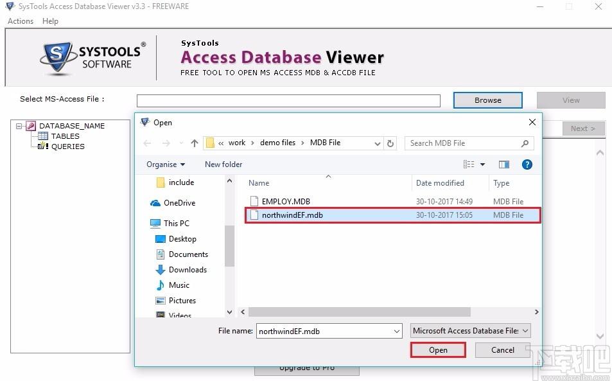This screenshot has width=612, height=381.
Task: Click the QUERIES icon in tree
Action: [x=42, y=146]
